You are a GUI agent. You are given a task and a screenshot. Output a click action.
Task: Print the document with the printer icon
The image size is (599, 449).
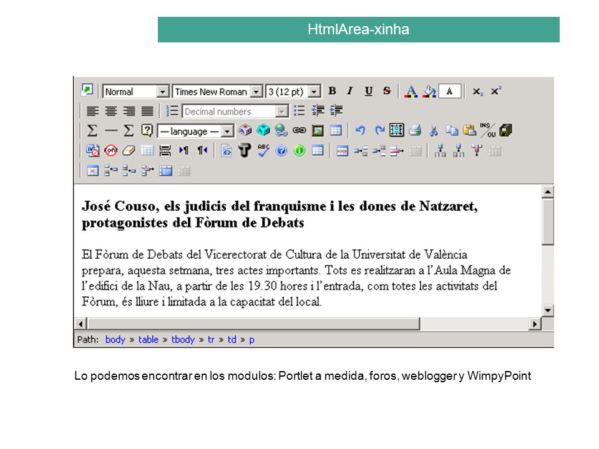(415, 130)
